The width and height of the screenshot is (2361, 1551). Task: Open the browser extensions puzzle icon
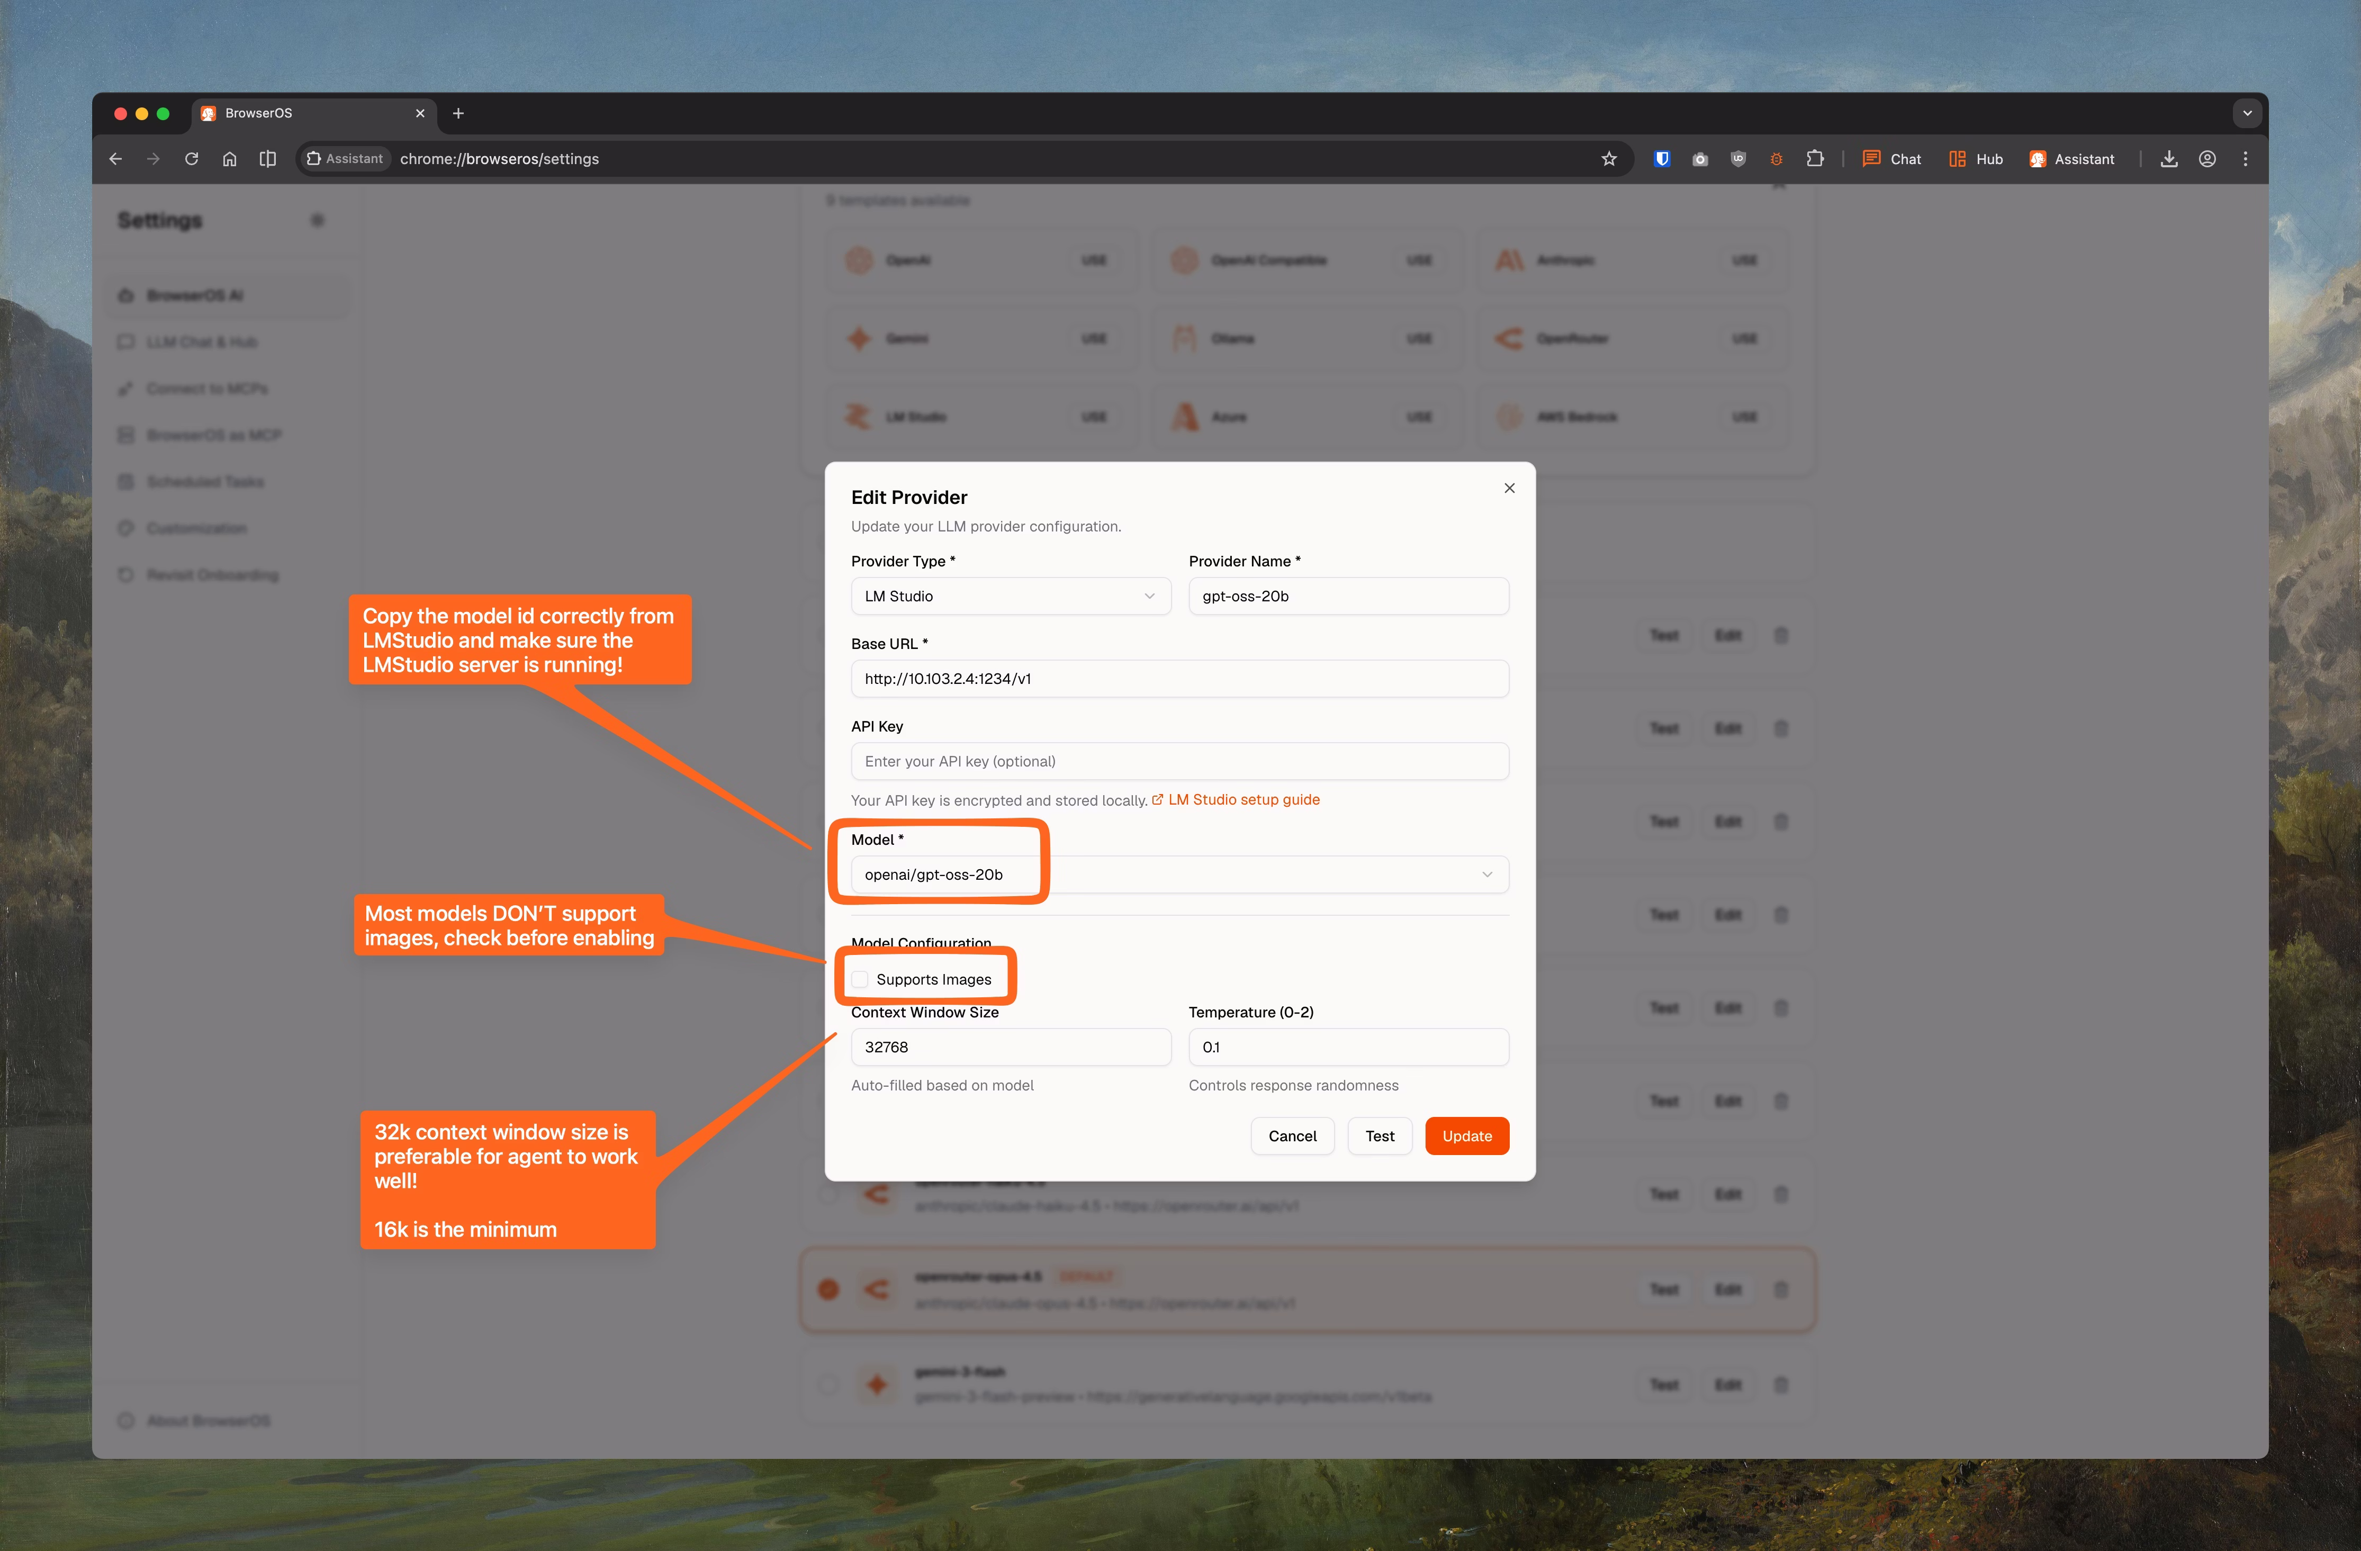point(1816,159)
